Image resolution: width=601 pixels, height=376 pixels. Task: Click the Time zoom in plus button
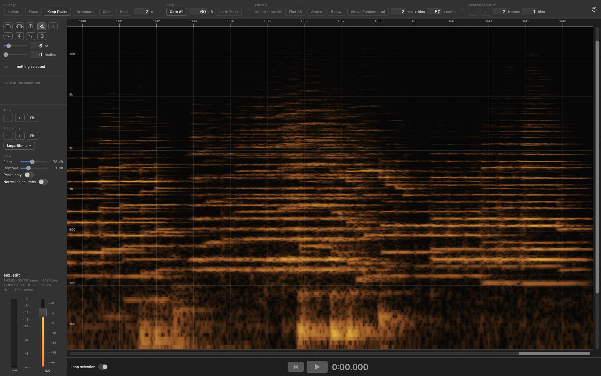click(x=20, y=118)
